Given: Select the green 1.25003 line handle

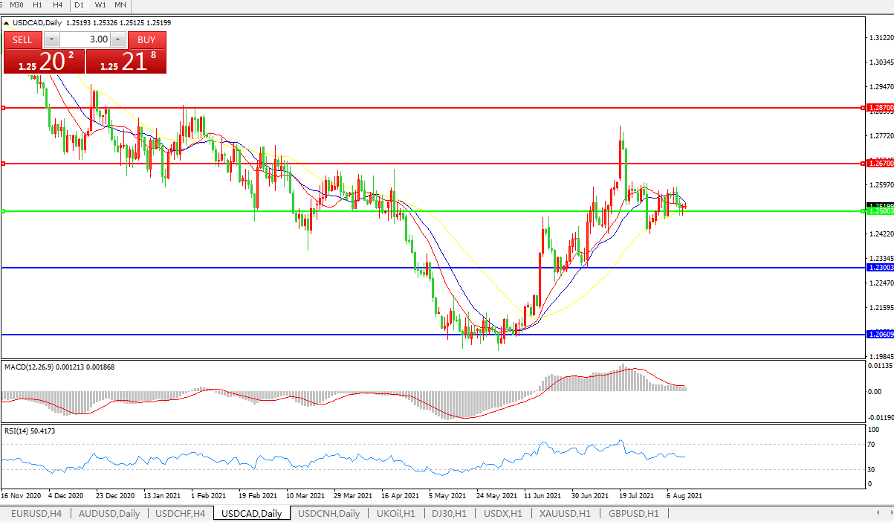Looking at the screenshot, I should [4, 211].
